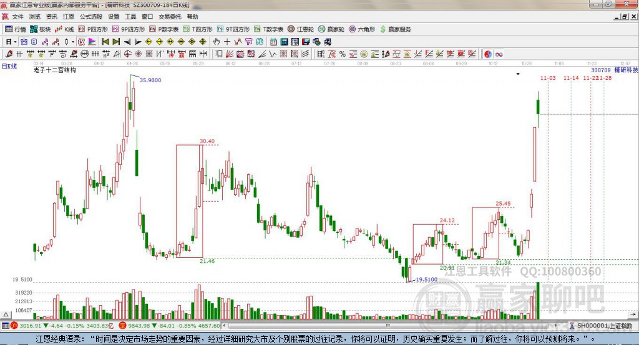The width and height of the screenshot is (639, 345).
Task: Click the 300709 stock code
Action: click(x=601, y=70)
